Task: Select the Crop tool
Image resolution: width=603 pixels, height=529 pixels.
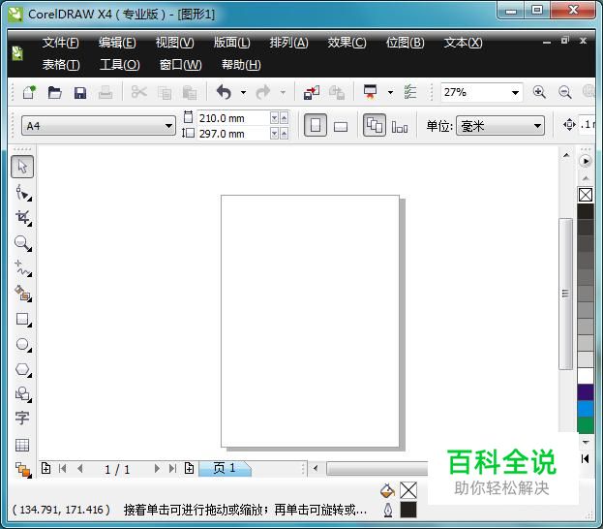Action: pos(22,217)
